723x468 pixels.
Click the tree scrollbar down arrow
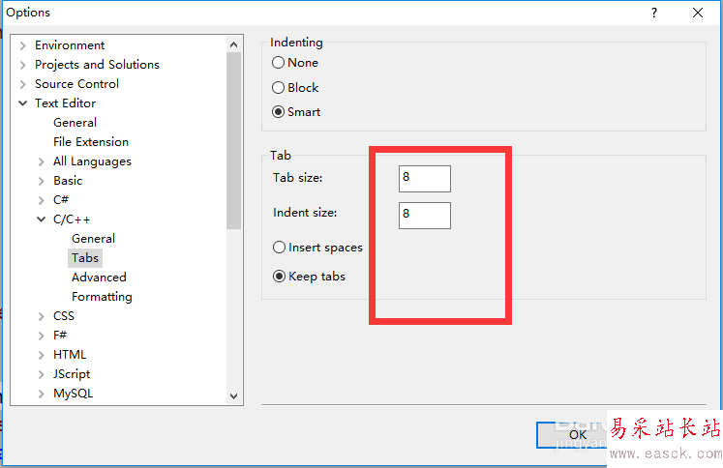234,395
